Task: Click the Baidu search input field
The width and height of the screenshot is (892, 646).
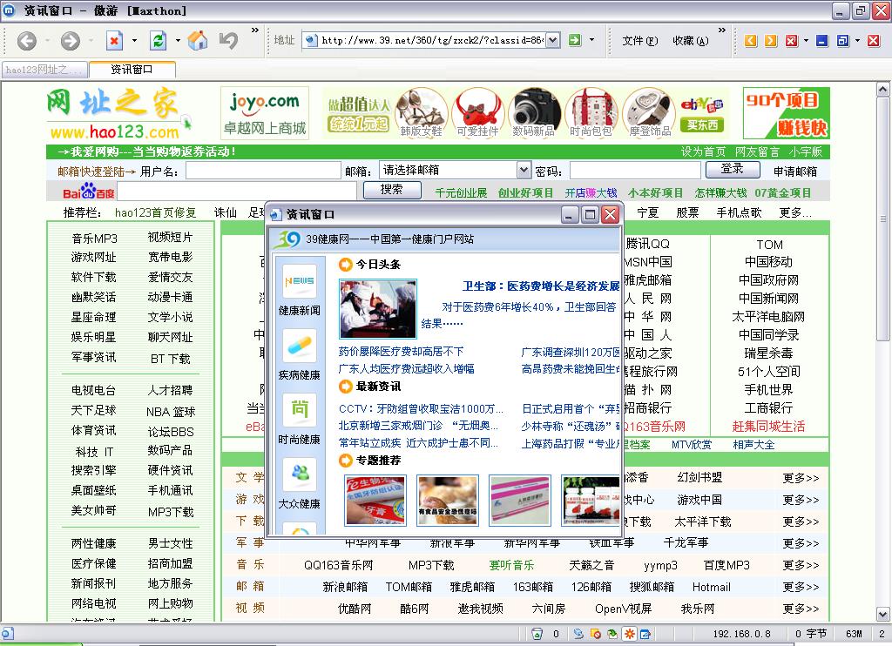Action: (237, 191)
